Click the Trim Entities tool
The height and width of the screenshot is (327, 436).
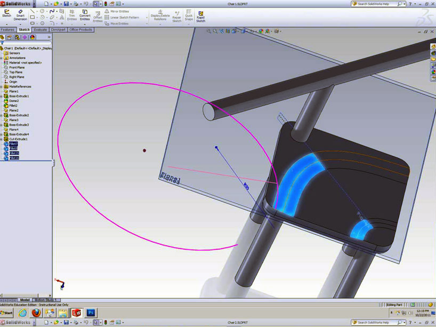[x=72, y=14]
